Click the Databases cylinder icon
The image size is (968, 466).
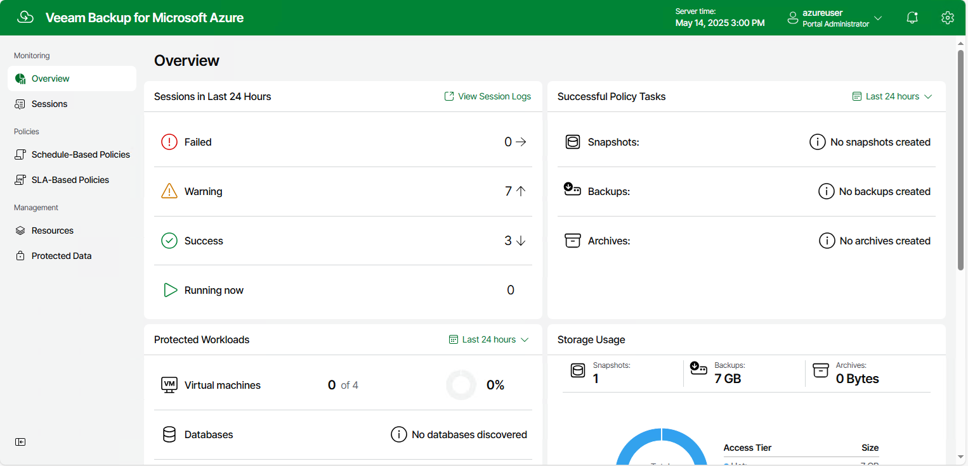(x=169, y=434)
